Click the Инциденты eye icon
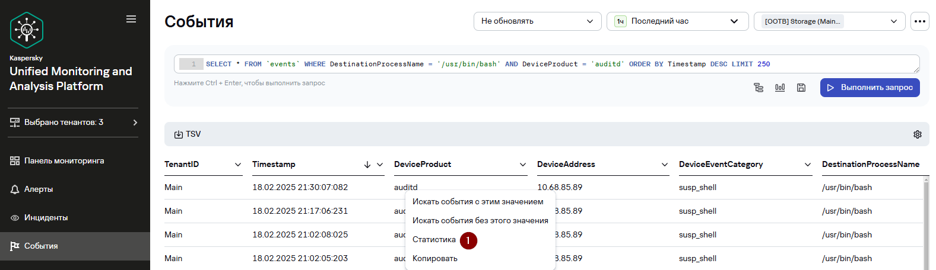936x270 pixels. click(x=15, y=217)
